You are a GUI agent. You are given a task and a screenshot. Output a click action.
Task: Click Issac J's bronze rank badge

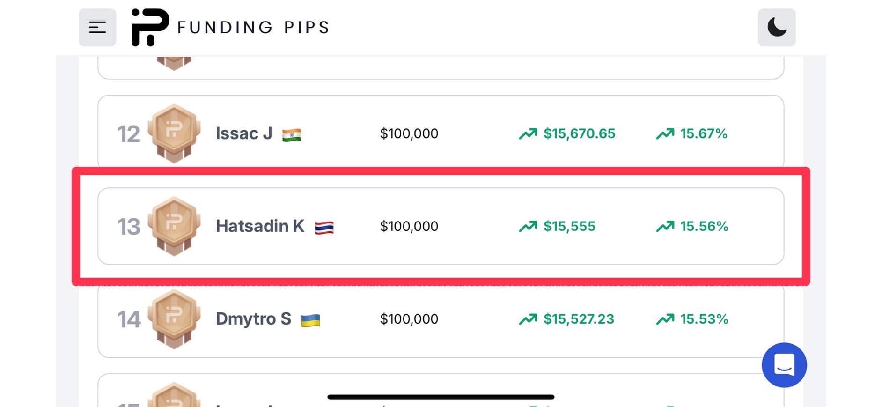[x=174, y=133]
